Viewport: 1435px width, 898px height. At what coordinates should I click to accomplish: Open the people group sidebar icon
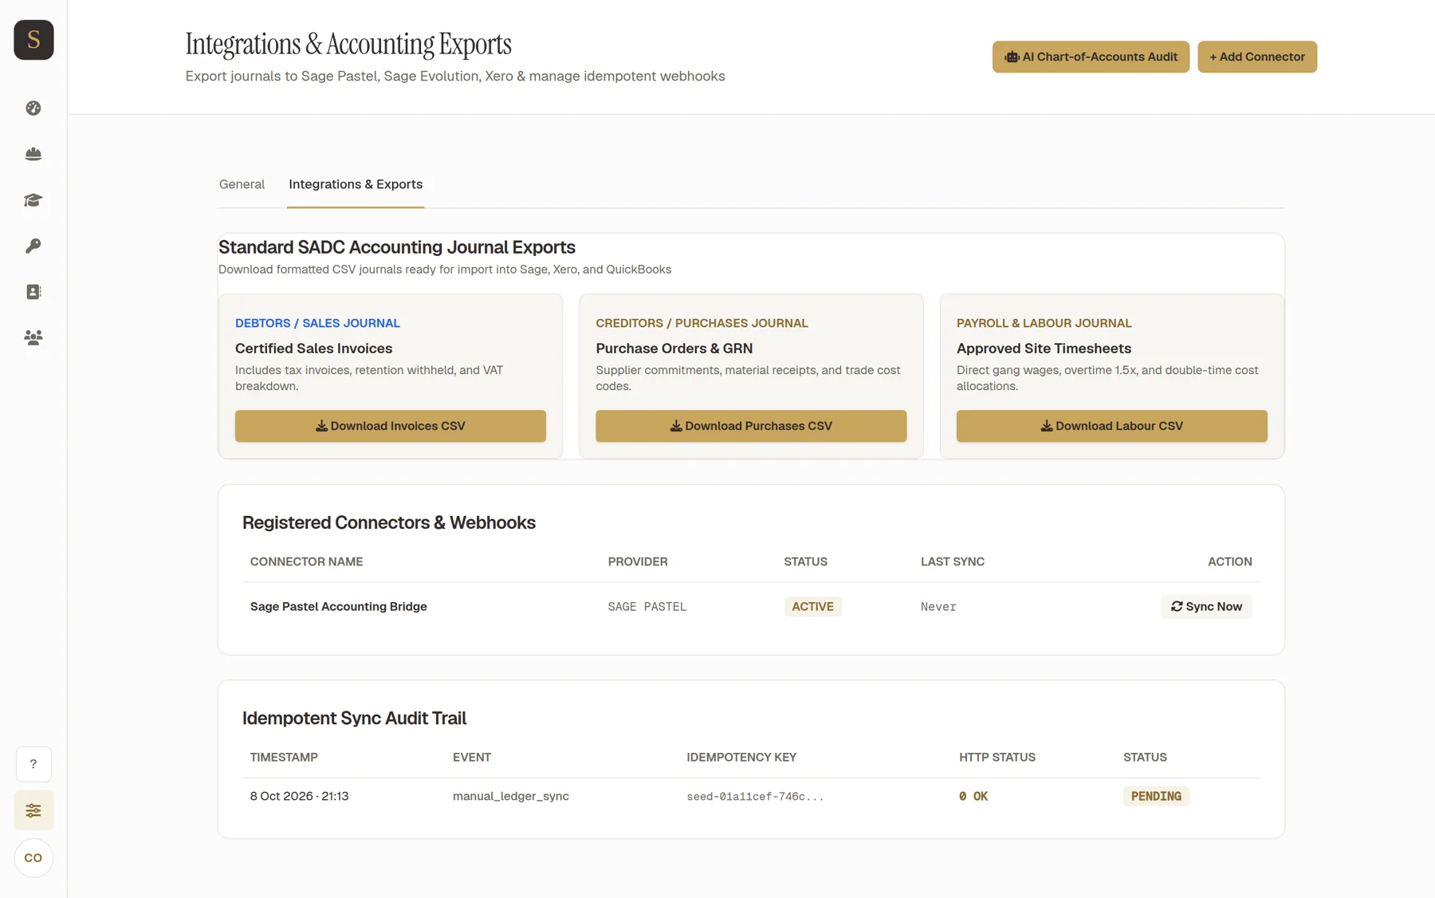tap(33, 337)
